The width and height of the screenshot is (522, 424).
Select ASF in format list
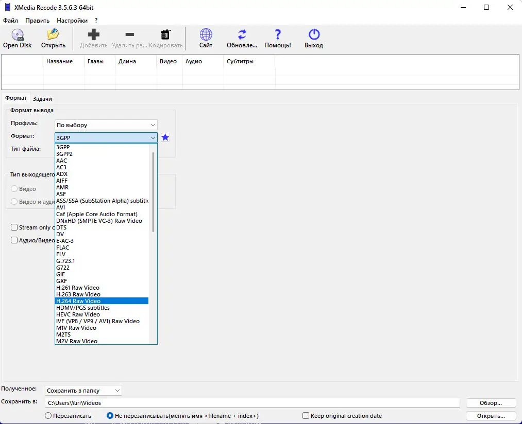(x=102, y=194)
